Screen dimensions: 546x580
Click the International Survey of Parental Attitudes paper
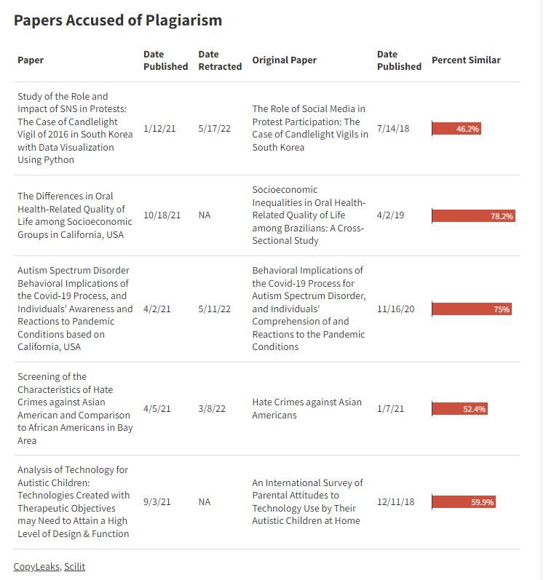pos(307,501)
